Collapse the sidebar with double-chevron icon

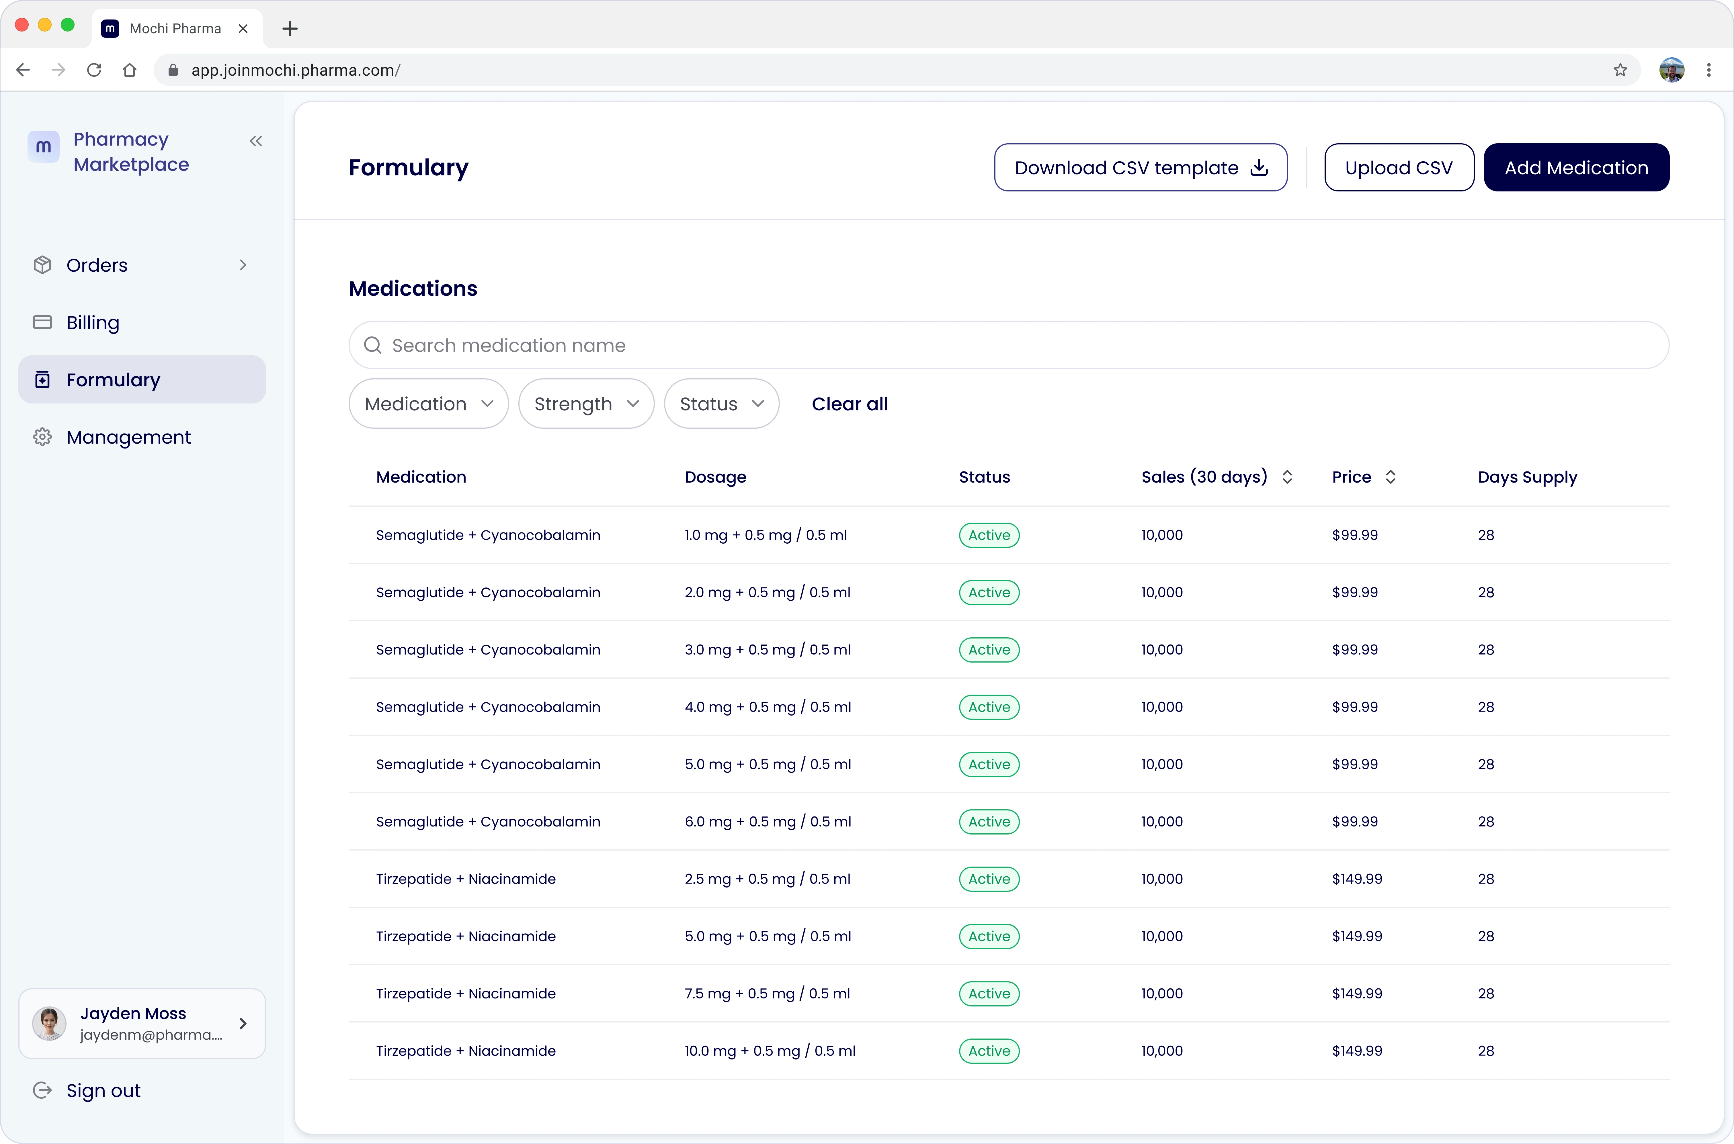[255, 141]
